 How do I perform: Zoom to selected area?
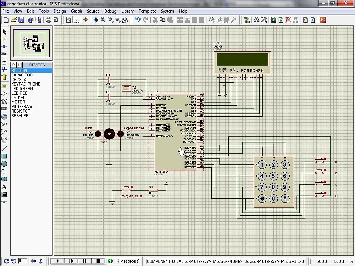click(125, 20)
